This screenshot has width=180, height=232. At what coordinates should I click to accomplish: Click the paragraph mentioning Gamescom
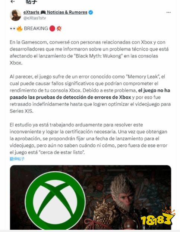click(x=89, y=52)
